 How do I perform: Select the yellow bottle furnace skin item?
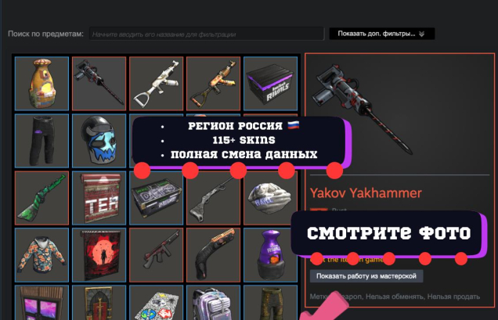[41, 84]
